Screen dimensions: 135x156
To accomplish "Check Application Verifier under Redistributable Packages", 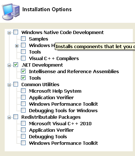I will [23, 130].
